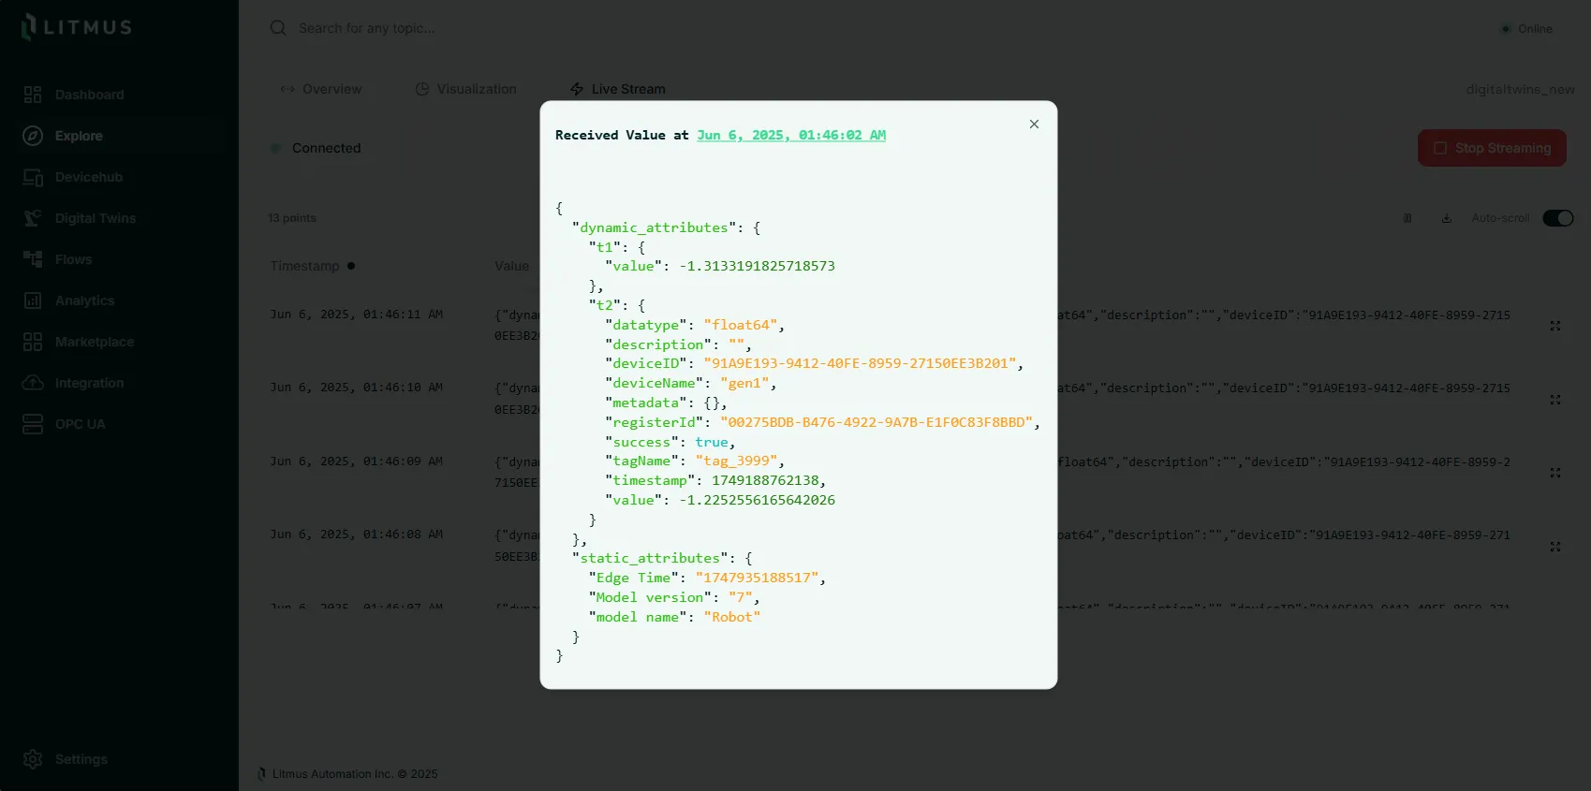Click the Connected status label
The width and height of the screenshot is (1591, 791).
[x=326, y=148]
